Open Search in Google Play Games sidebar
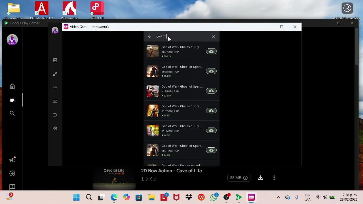This screenshot has width=363, height=204. click(12, 113)
